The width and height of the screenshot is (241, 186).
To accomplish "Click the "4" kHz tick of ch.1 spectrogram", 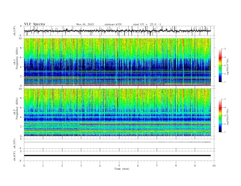I will coord(21,67).
